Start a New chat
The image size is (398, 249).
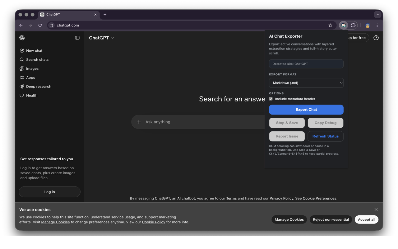pyautogui.click(x=50, y=50)
